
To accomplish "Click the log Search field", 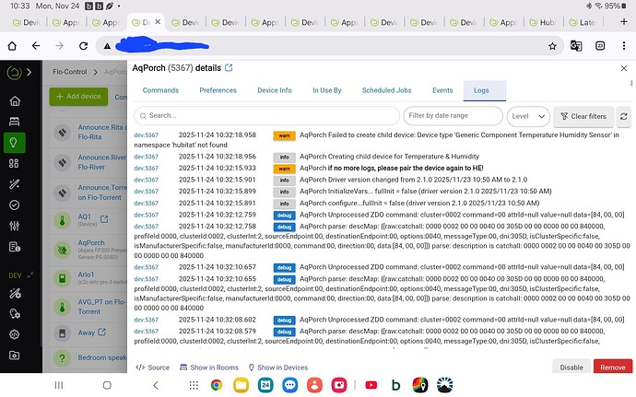I will pyautogui.click(x=267, y=116).
